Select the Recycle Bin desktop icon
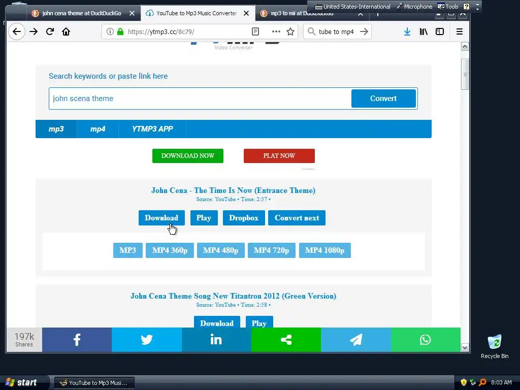The width and height of the screenshot is (520, 390). [495, 346]
